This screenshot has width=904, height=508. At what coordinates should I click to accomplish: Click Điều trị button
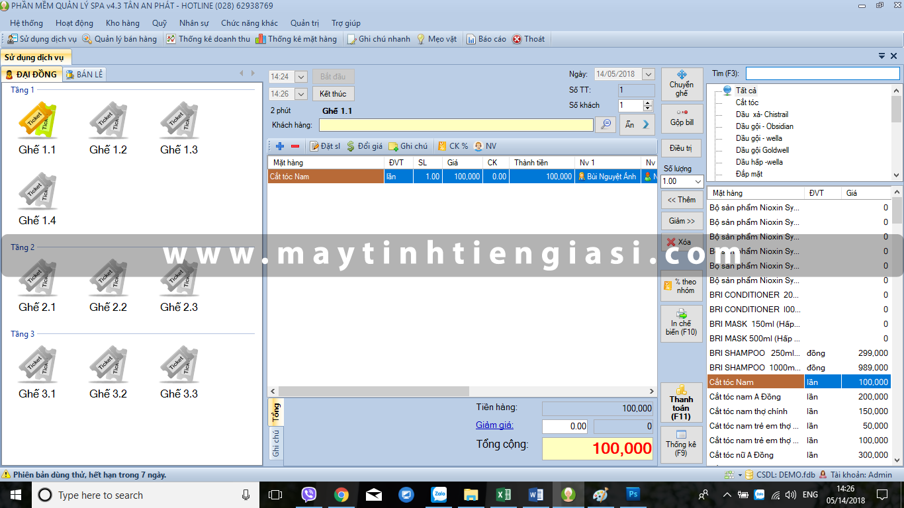coord(681,148)
